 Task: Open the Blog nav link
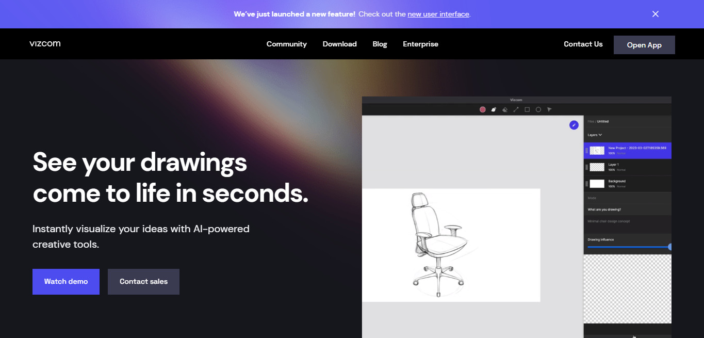[x=380, y=44]
